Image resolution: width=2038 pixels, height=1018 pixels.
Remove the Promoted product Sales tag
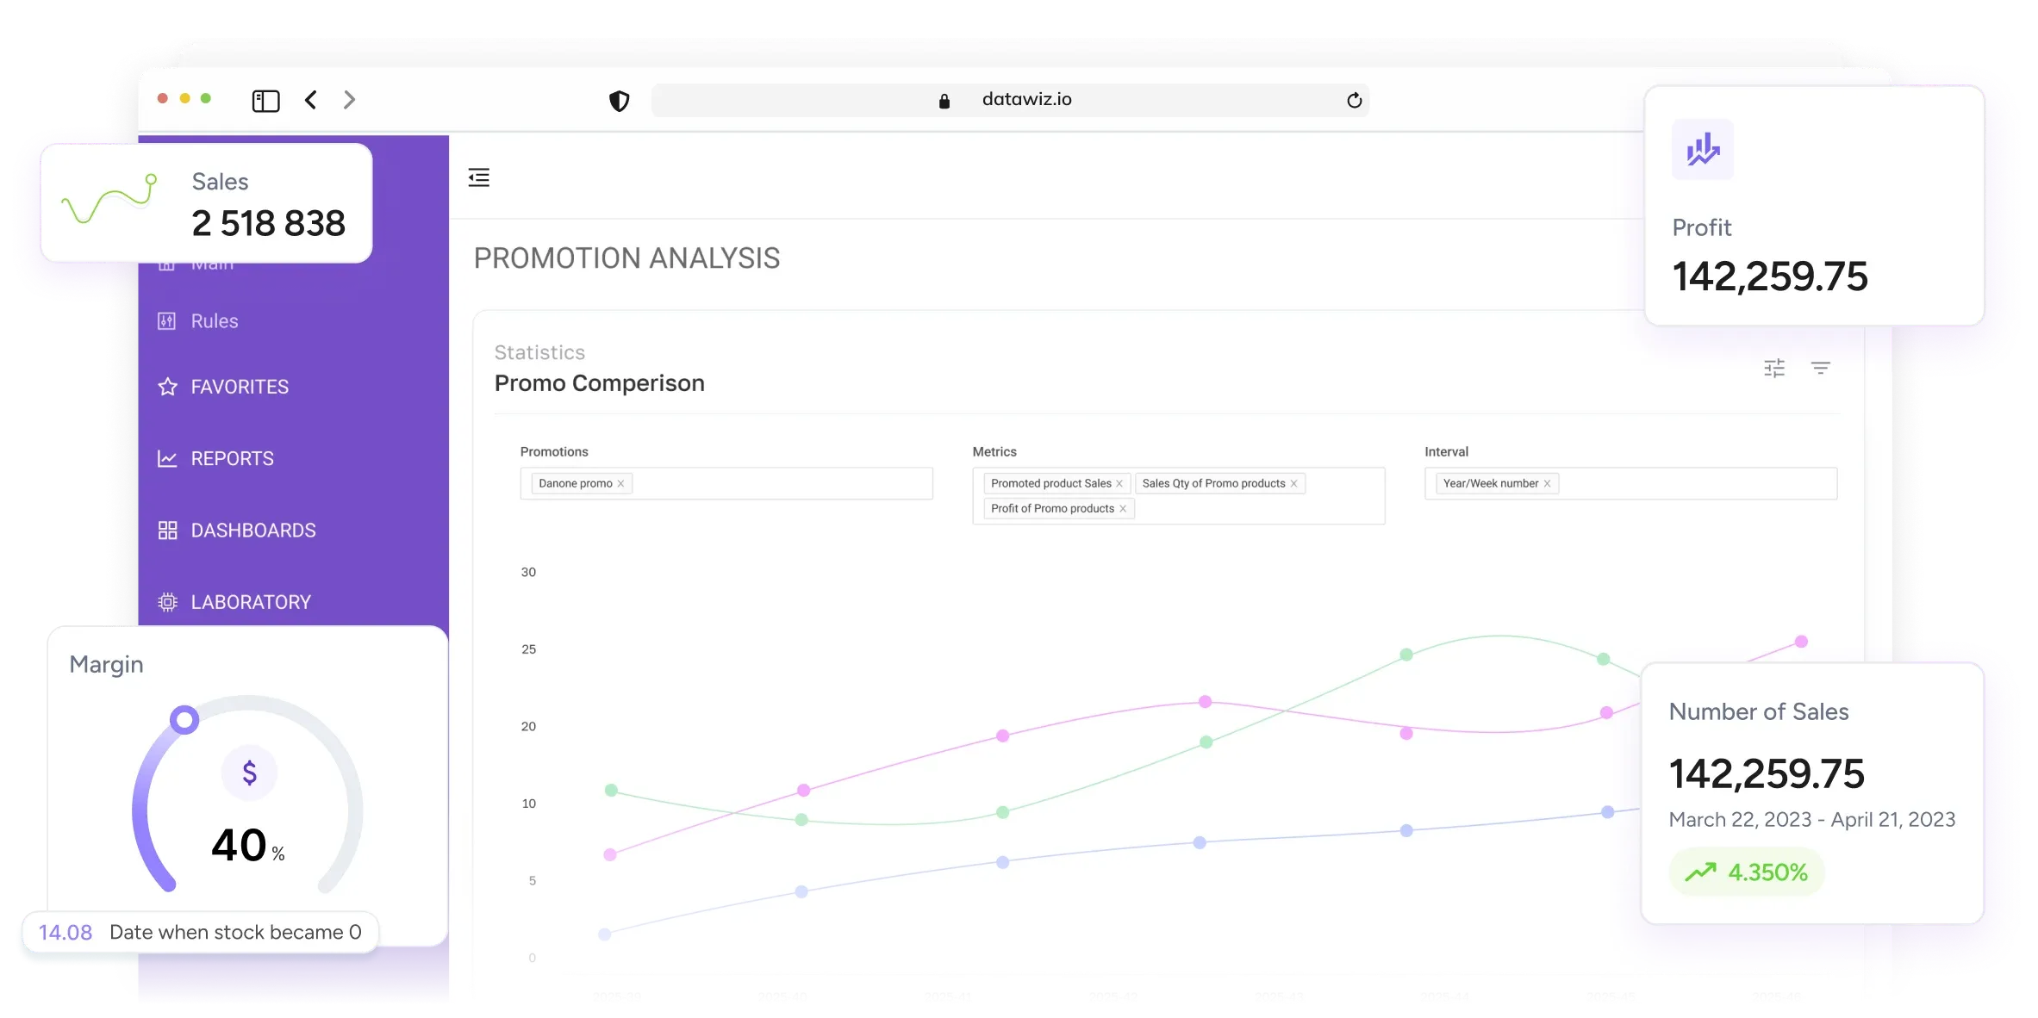pyautogui.click(x=1119, y=484)
